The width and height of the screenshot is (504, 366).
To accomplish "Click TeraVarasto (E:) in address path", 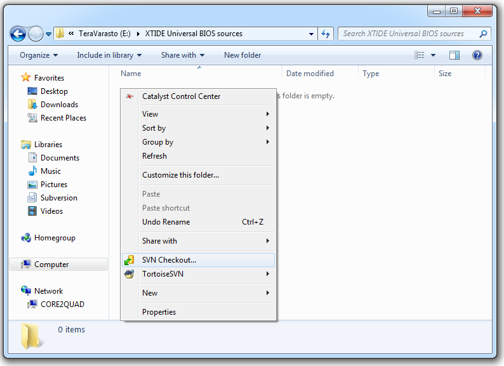I will coord(105,34).
